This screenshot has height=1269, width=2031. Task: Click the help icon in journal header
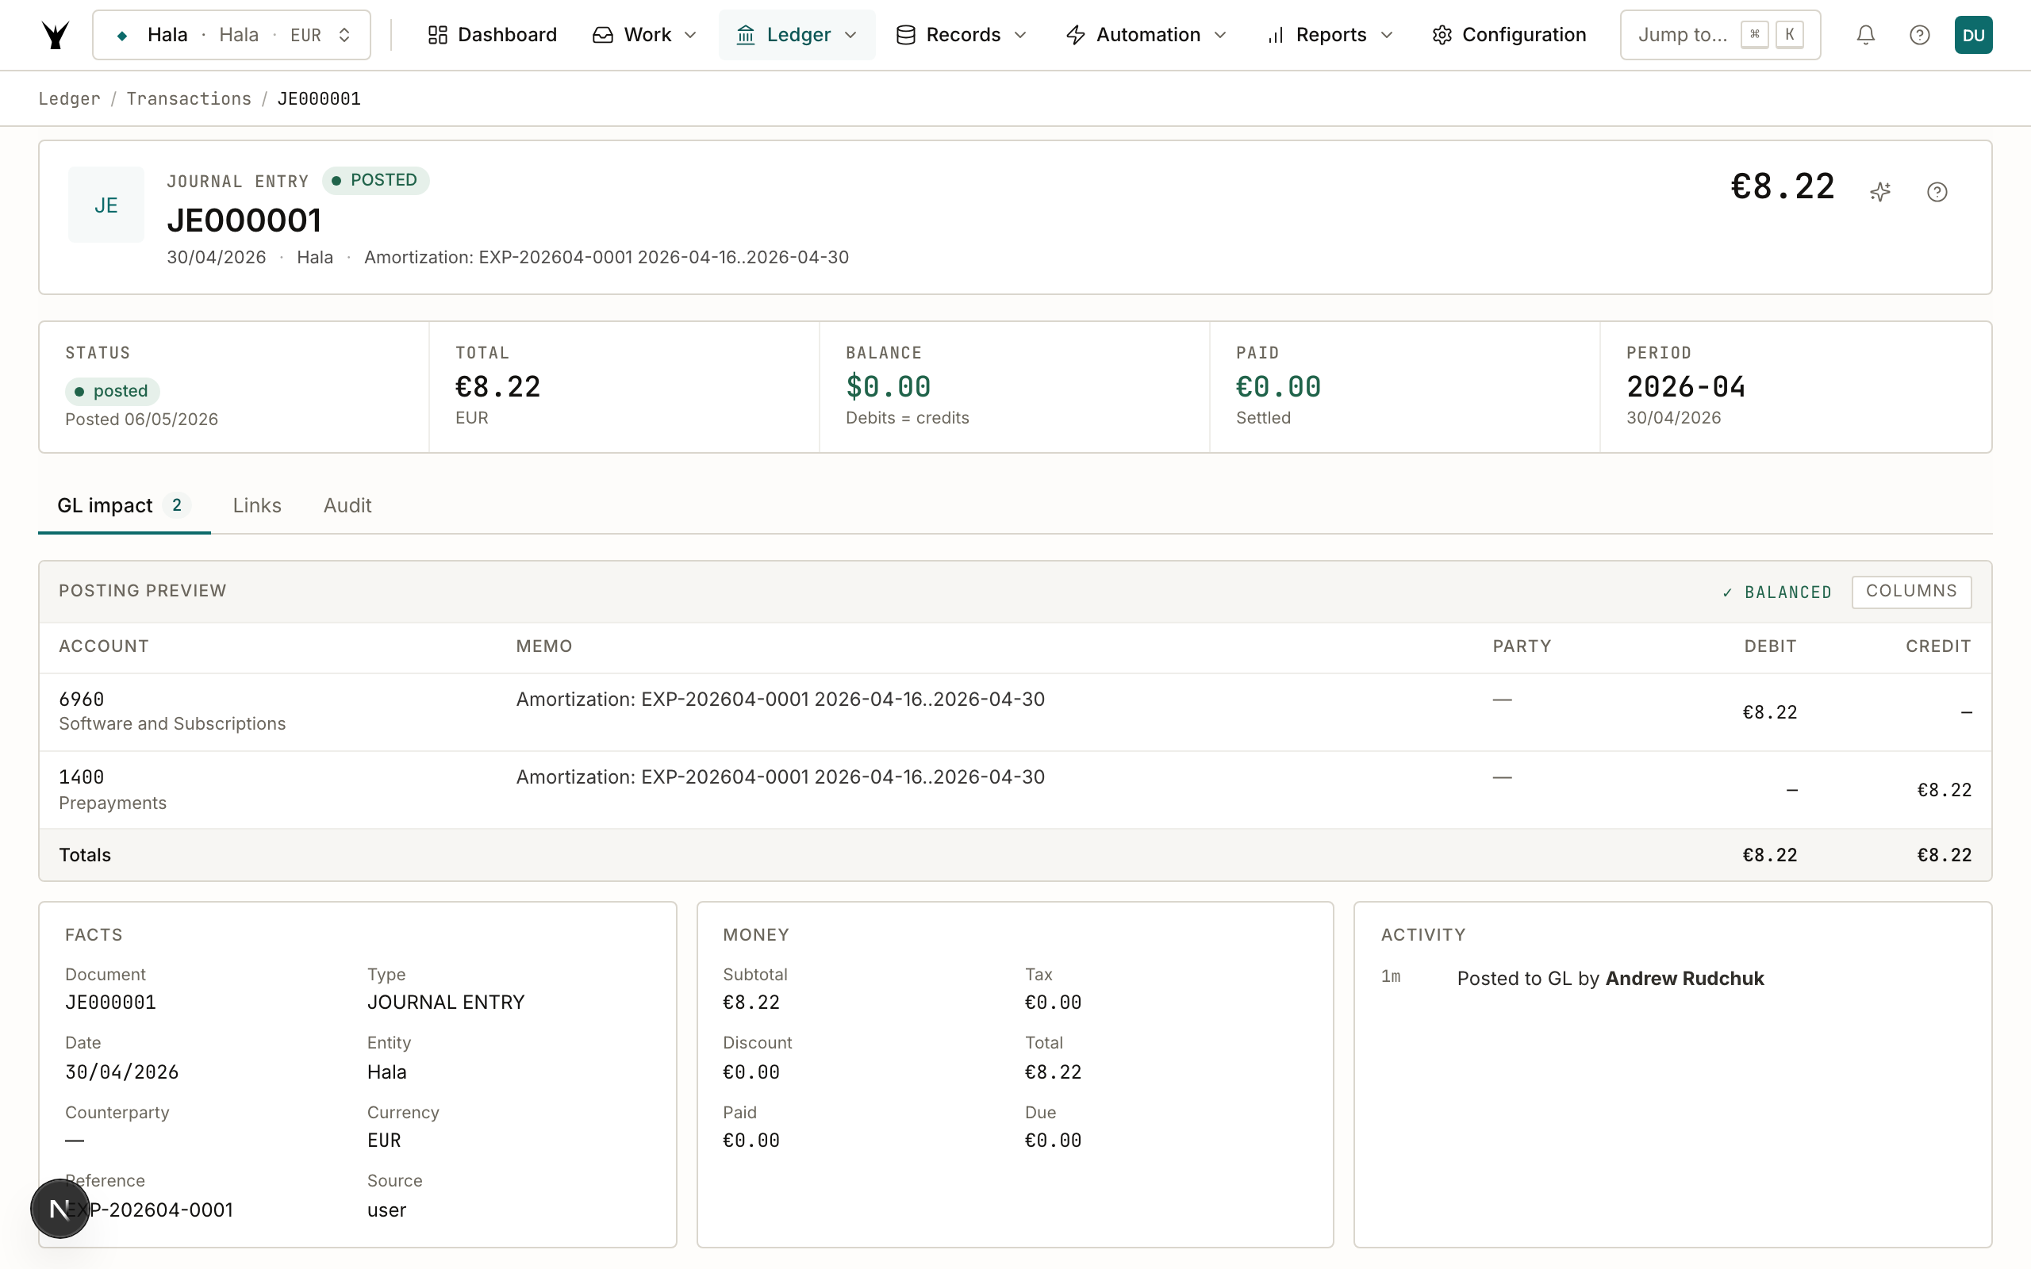pyautogui.click(x=1937, y=191)
